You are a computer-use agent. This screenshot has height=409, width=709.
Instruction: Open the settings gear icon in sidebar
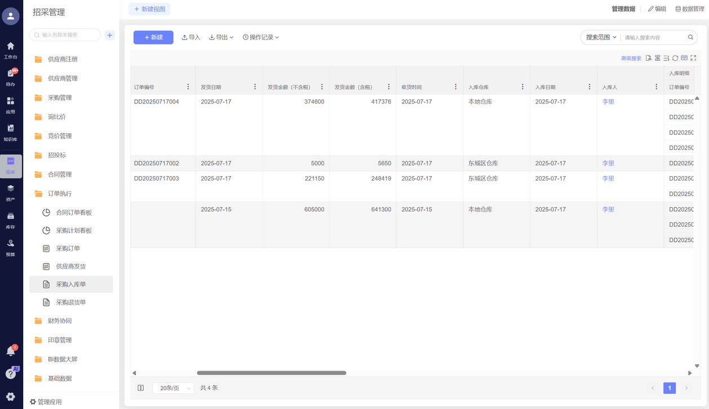click(10, 397)
